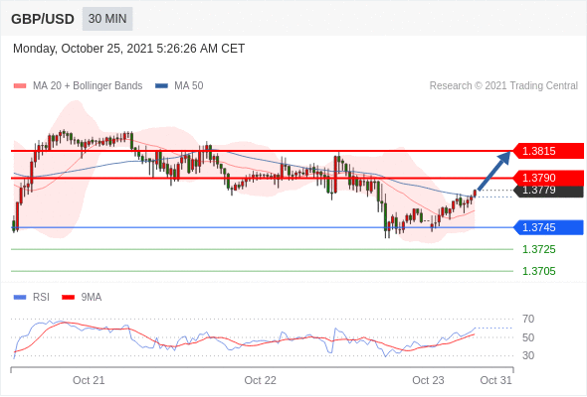
Task: Click 'Research © 2021 Trading Central' credit text
Action: pos(503,86)
